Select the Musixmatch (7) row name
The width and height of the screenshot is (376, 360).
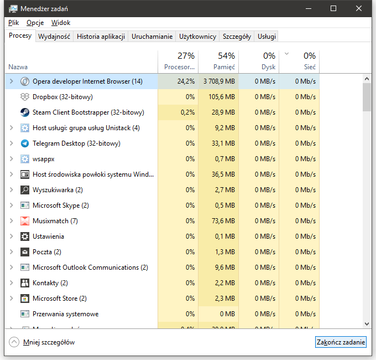click(55, 220)
